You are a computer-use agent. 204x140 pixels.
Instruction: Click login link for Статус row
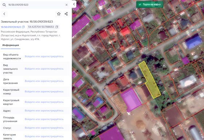coord(44,128)
